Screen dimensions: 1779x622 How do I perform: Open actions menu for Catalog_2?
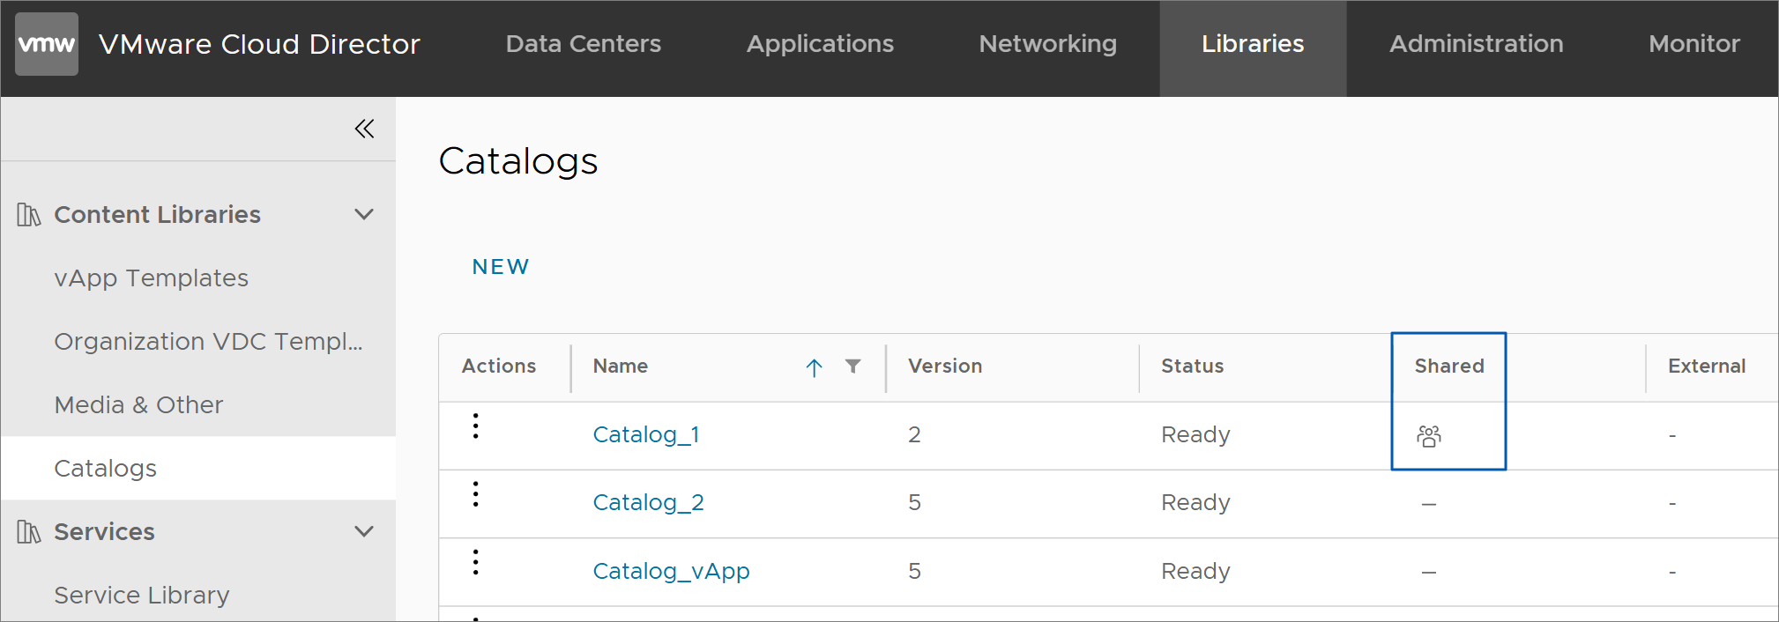[476, 494]
